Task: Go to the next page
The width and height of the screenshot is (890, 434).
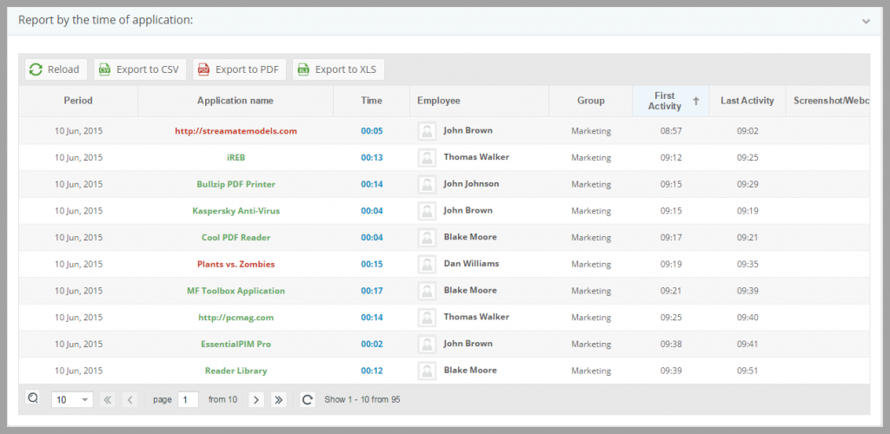Action: [256, 399]
